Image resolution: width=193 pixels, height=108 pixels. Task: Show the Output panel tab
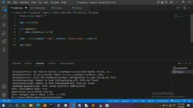coord(28,63)
